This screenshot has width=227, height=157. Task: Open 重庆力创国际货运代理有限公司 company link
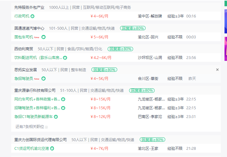click(x=41, y=140)
